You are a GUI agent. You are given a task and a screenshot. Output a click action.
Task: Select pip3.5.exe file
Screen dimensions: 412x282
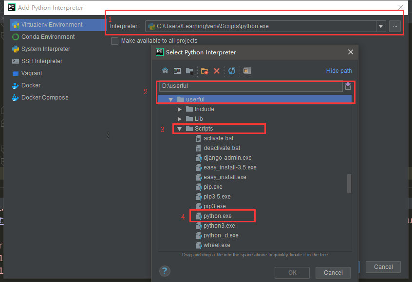click(217, 197)
